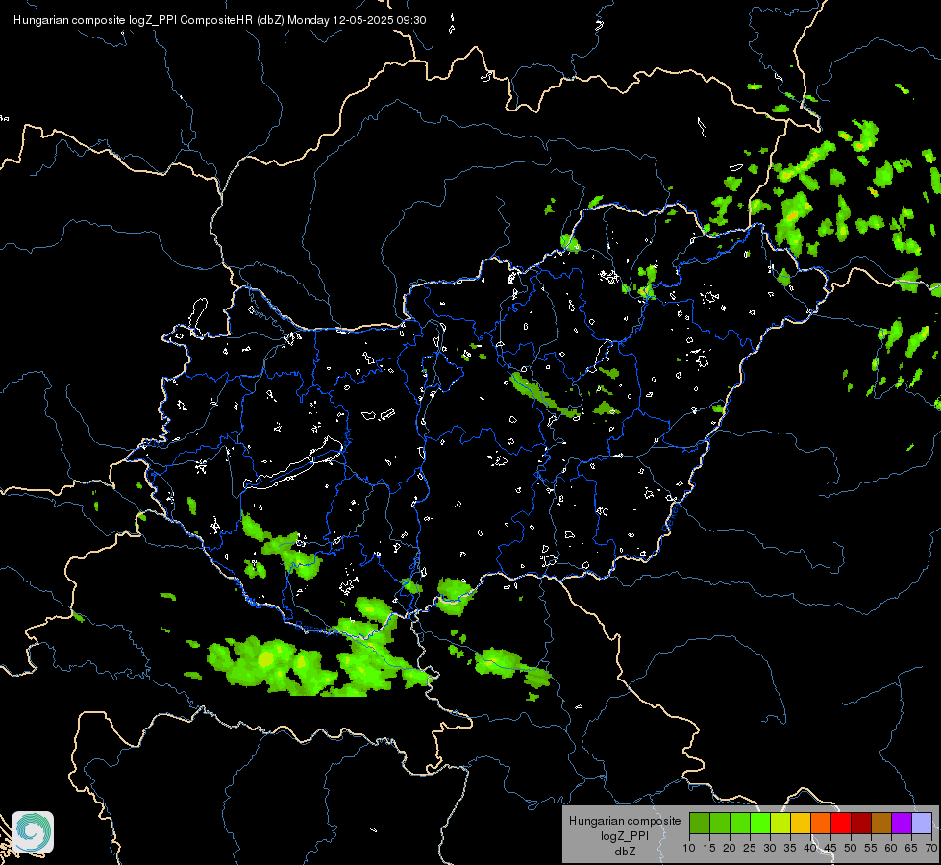The image size is (941, 865).
Task: Click the '15' tick label on the legend scale
Action: pyautogui.click(x=709, y=849)
